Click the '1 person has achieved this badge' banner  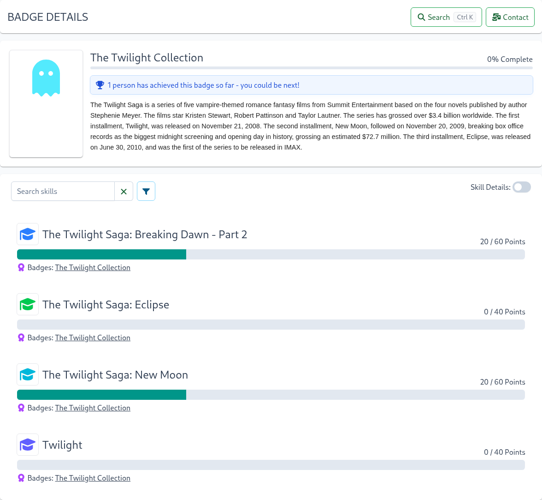coord(311,85)
